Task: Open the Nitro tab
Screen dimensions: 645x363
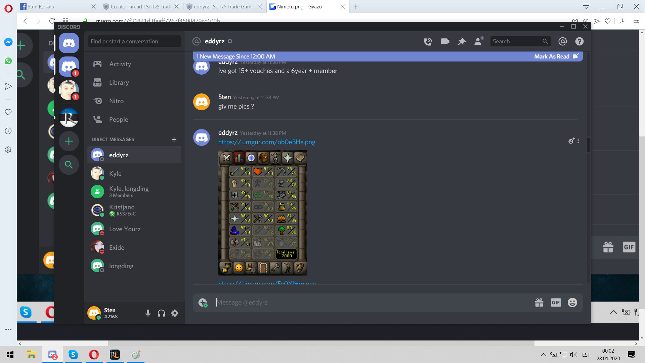Action: 116,101
